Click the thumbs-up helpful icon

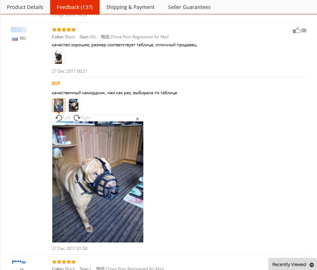click(296, 31)
